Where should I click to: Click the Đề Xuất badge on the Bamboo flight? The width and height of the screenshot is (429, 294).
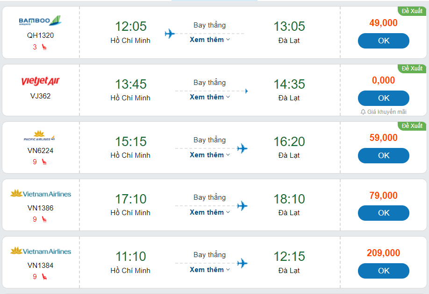[x=412, y=11]
